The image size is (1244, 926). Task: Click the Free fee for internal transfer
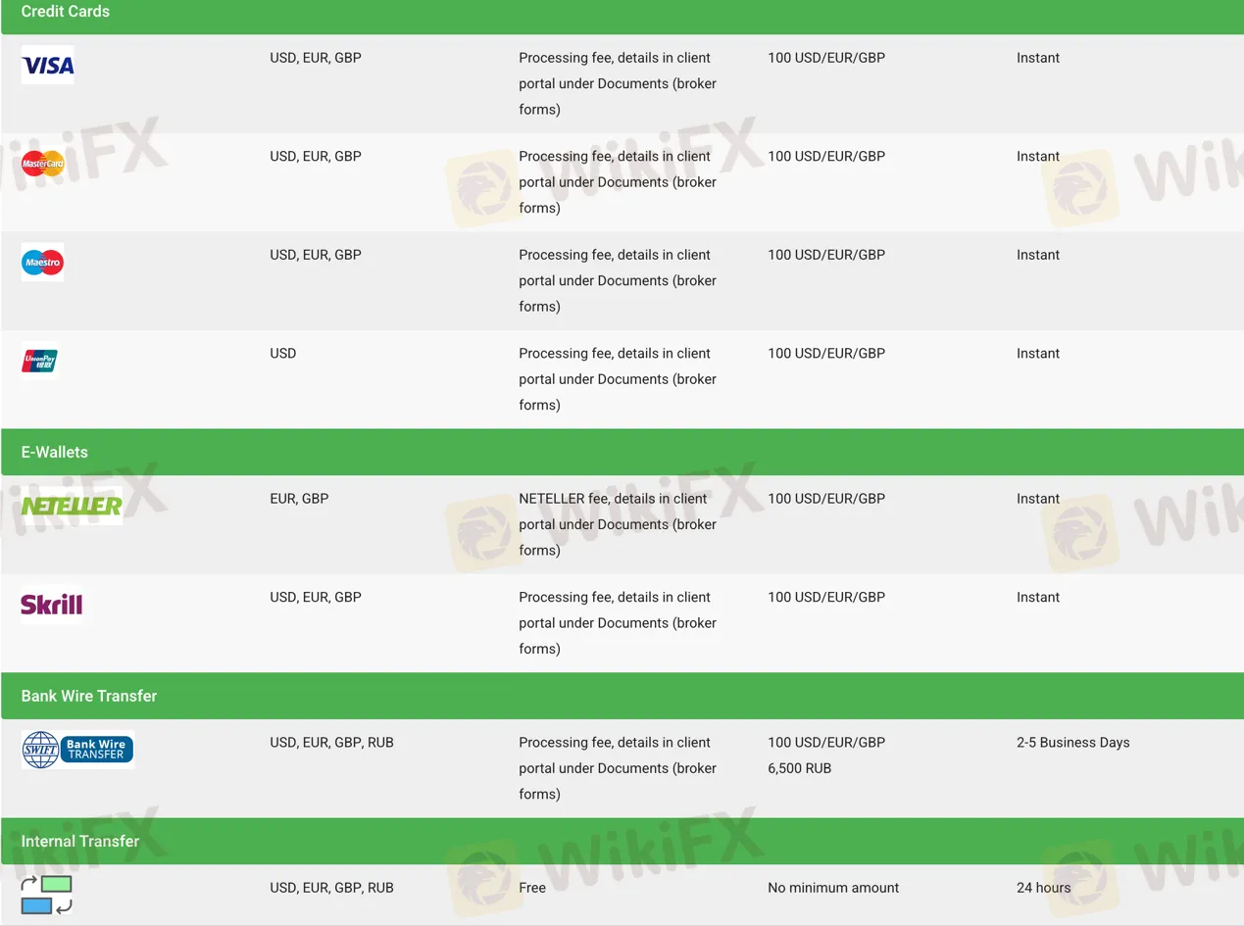(x=532, y=888)
